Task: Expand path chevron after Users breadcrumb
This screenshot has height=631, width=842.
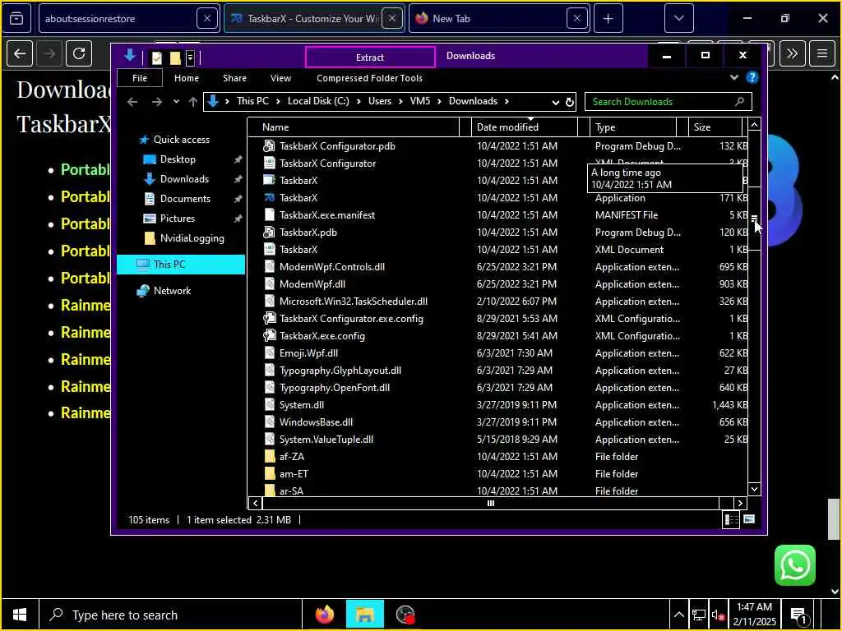Action: (400, 101)
